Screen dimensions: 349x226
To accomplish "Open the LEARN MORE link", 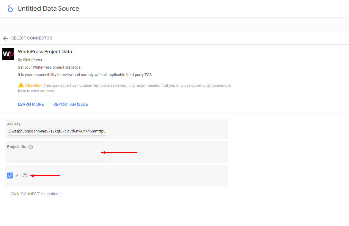I will 31,104.
